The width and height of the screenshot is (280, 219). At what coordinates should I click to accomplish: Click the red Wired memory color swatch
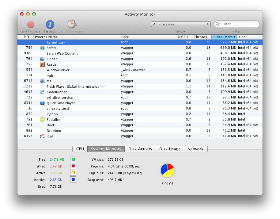(73, 166)
